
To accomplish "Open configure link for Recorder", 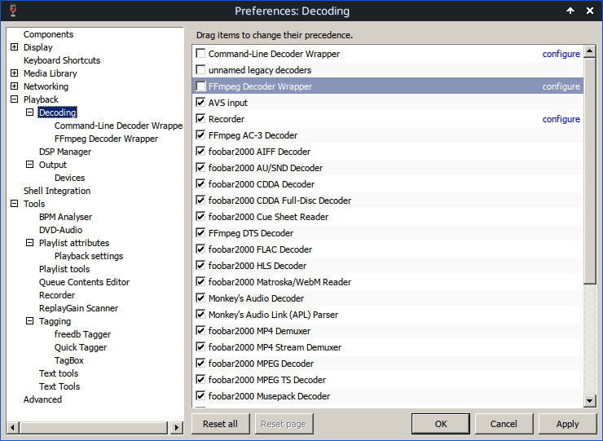I will 561,119.
